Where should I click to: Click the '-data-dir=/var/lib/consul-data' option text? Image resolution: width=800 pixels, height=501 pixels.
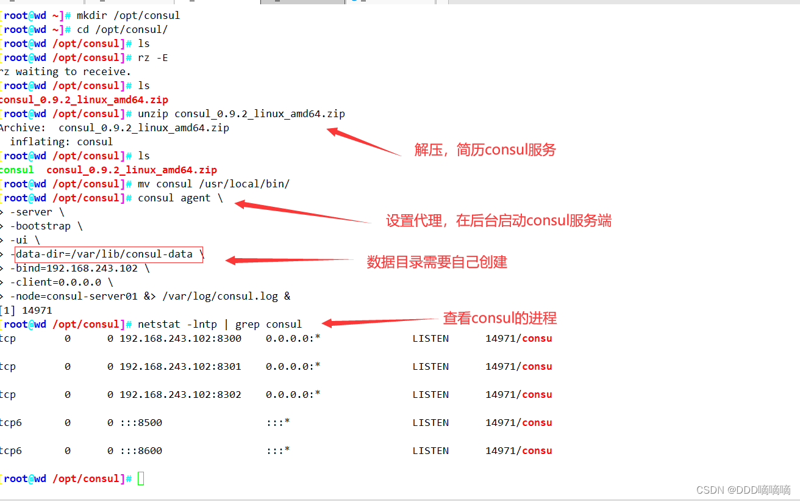101,254
